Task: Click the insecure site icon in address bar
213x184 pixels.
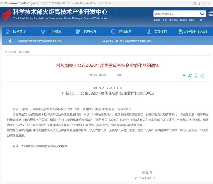Action: pos(1,3)
